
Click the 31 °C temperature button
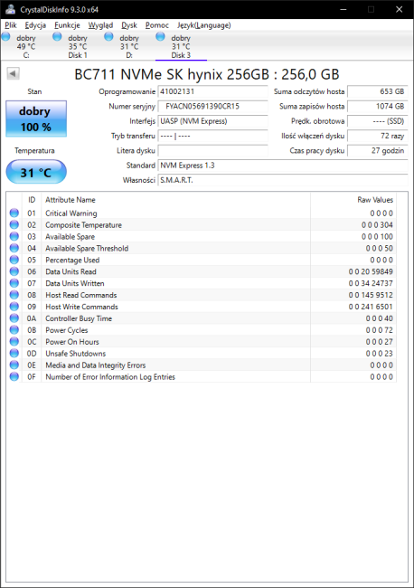(36, 172)
